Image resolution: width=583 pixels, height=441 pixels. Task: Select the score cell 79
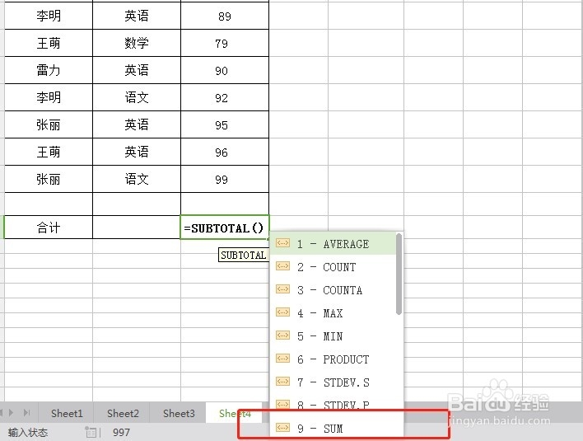pyautogui.click(x=225, y=43)
